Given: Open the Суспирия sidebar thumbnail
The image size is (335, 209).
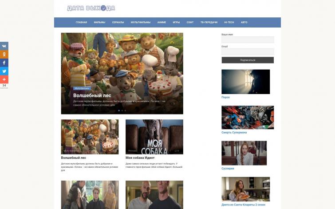Looking at the screenshot, I should (x=244, y=153).
